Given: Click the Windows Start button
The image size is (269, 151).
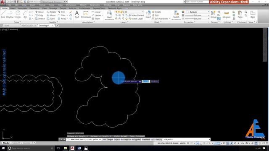Looking at the screenshot, I should [x=3, y=148].
